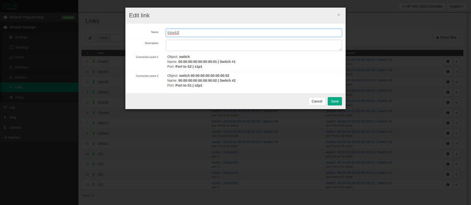The width and height of the screenshot is (471, 205).
Task: Click green status icon of r2l2 row
Action: coord(94,185)
